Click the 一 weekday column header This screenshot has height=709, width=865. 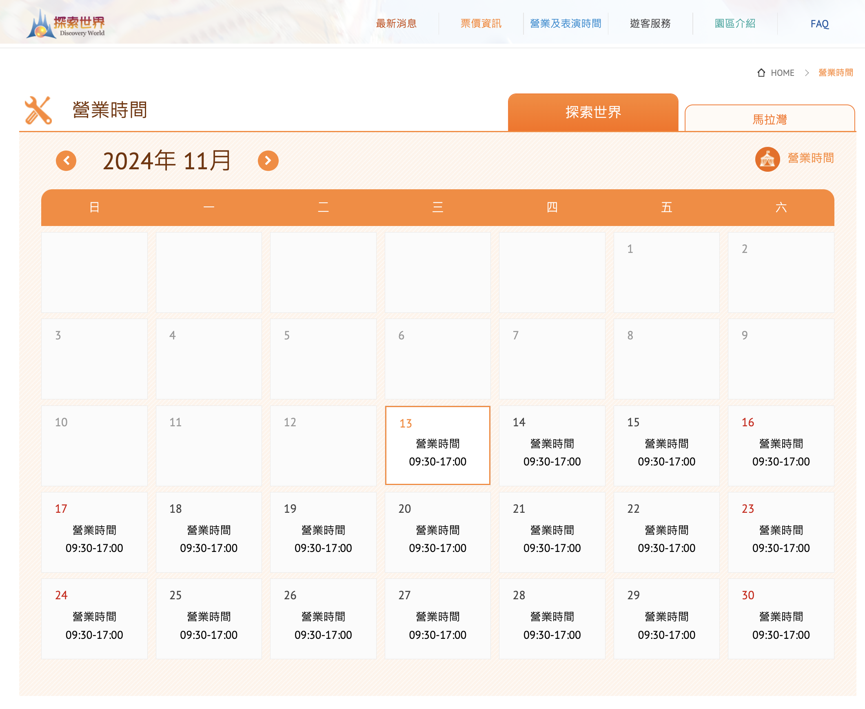click(208, 207)
